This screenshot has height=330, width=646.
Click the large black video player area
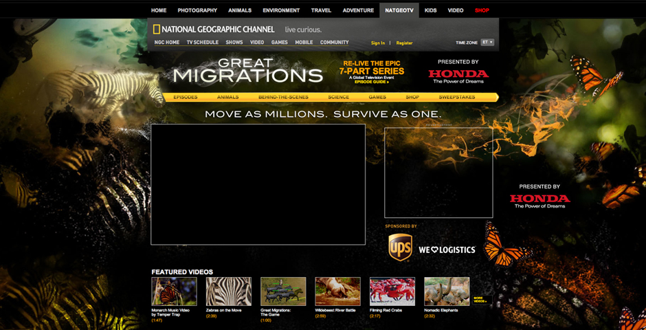pos(258,184)
